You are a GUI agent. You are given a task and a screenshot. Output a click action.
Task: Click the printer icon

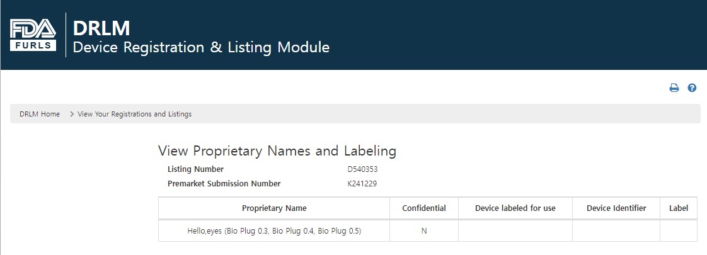pyautogui.click(x=674, y=88)
